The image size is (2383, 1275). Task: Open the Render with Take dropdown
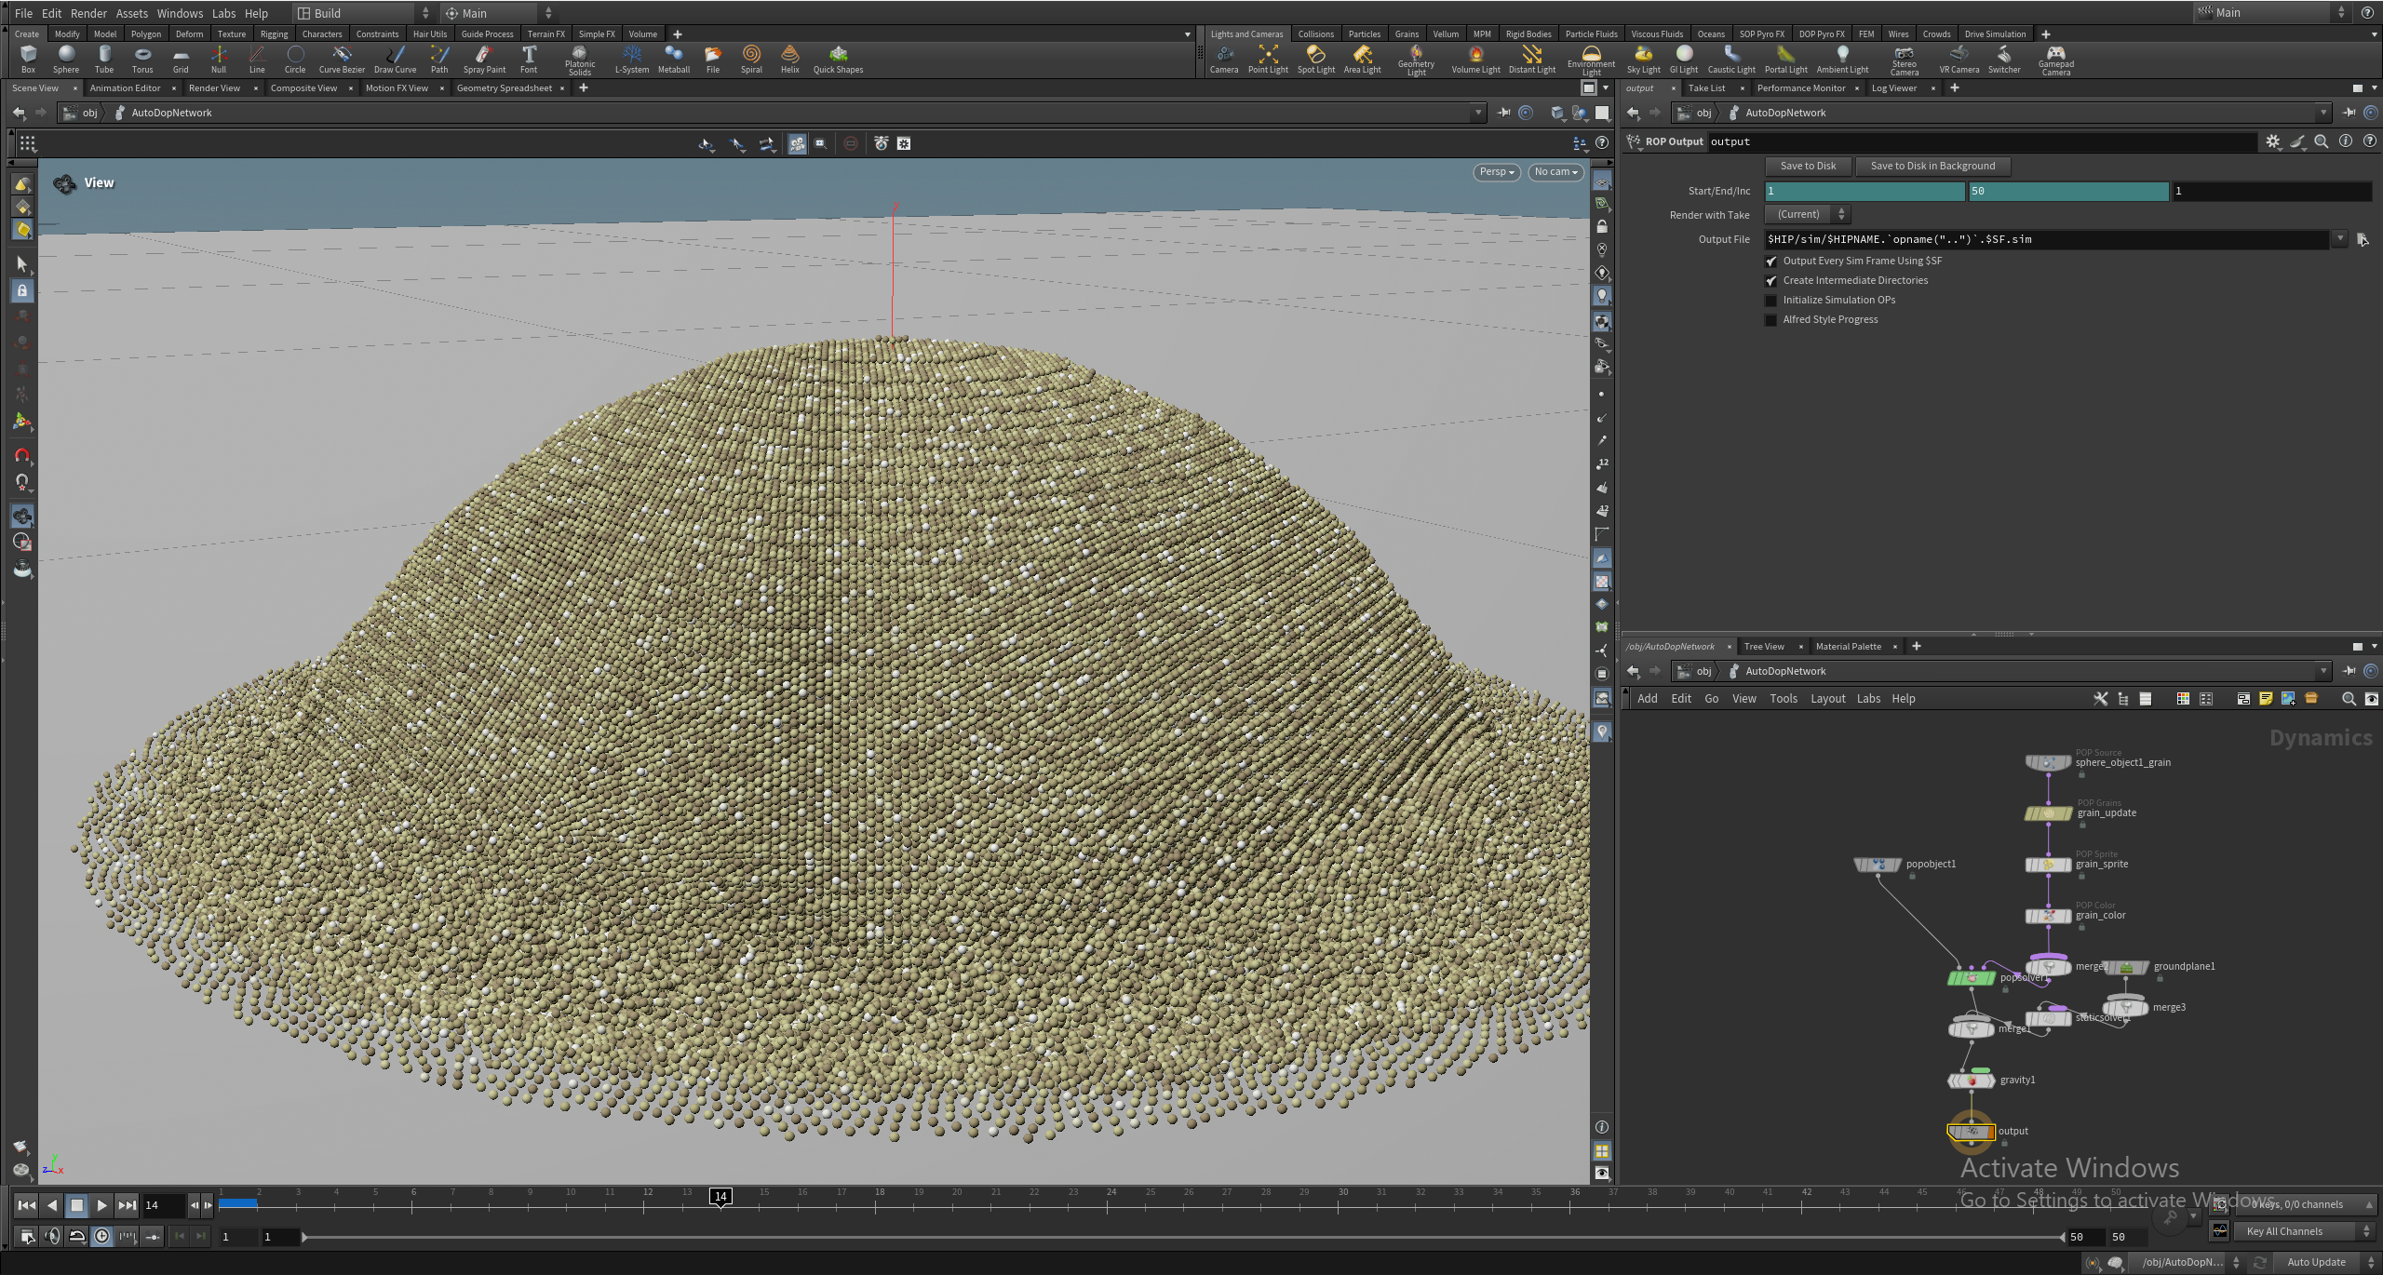coord(1805,214)
